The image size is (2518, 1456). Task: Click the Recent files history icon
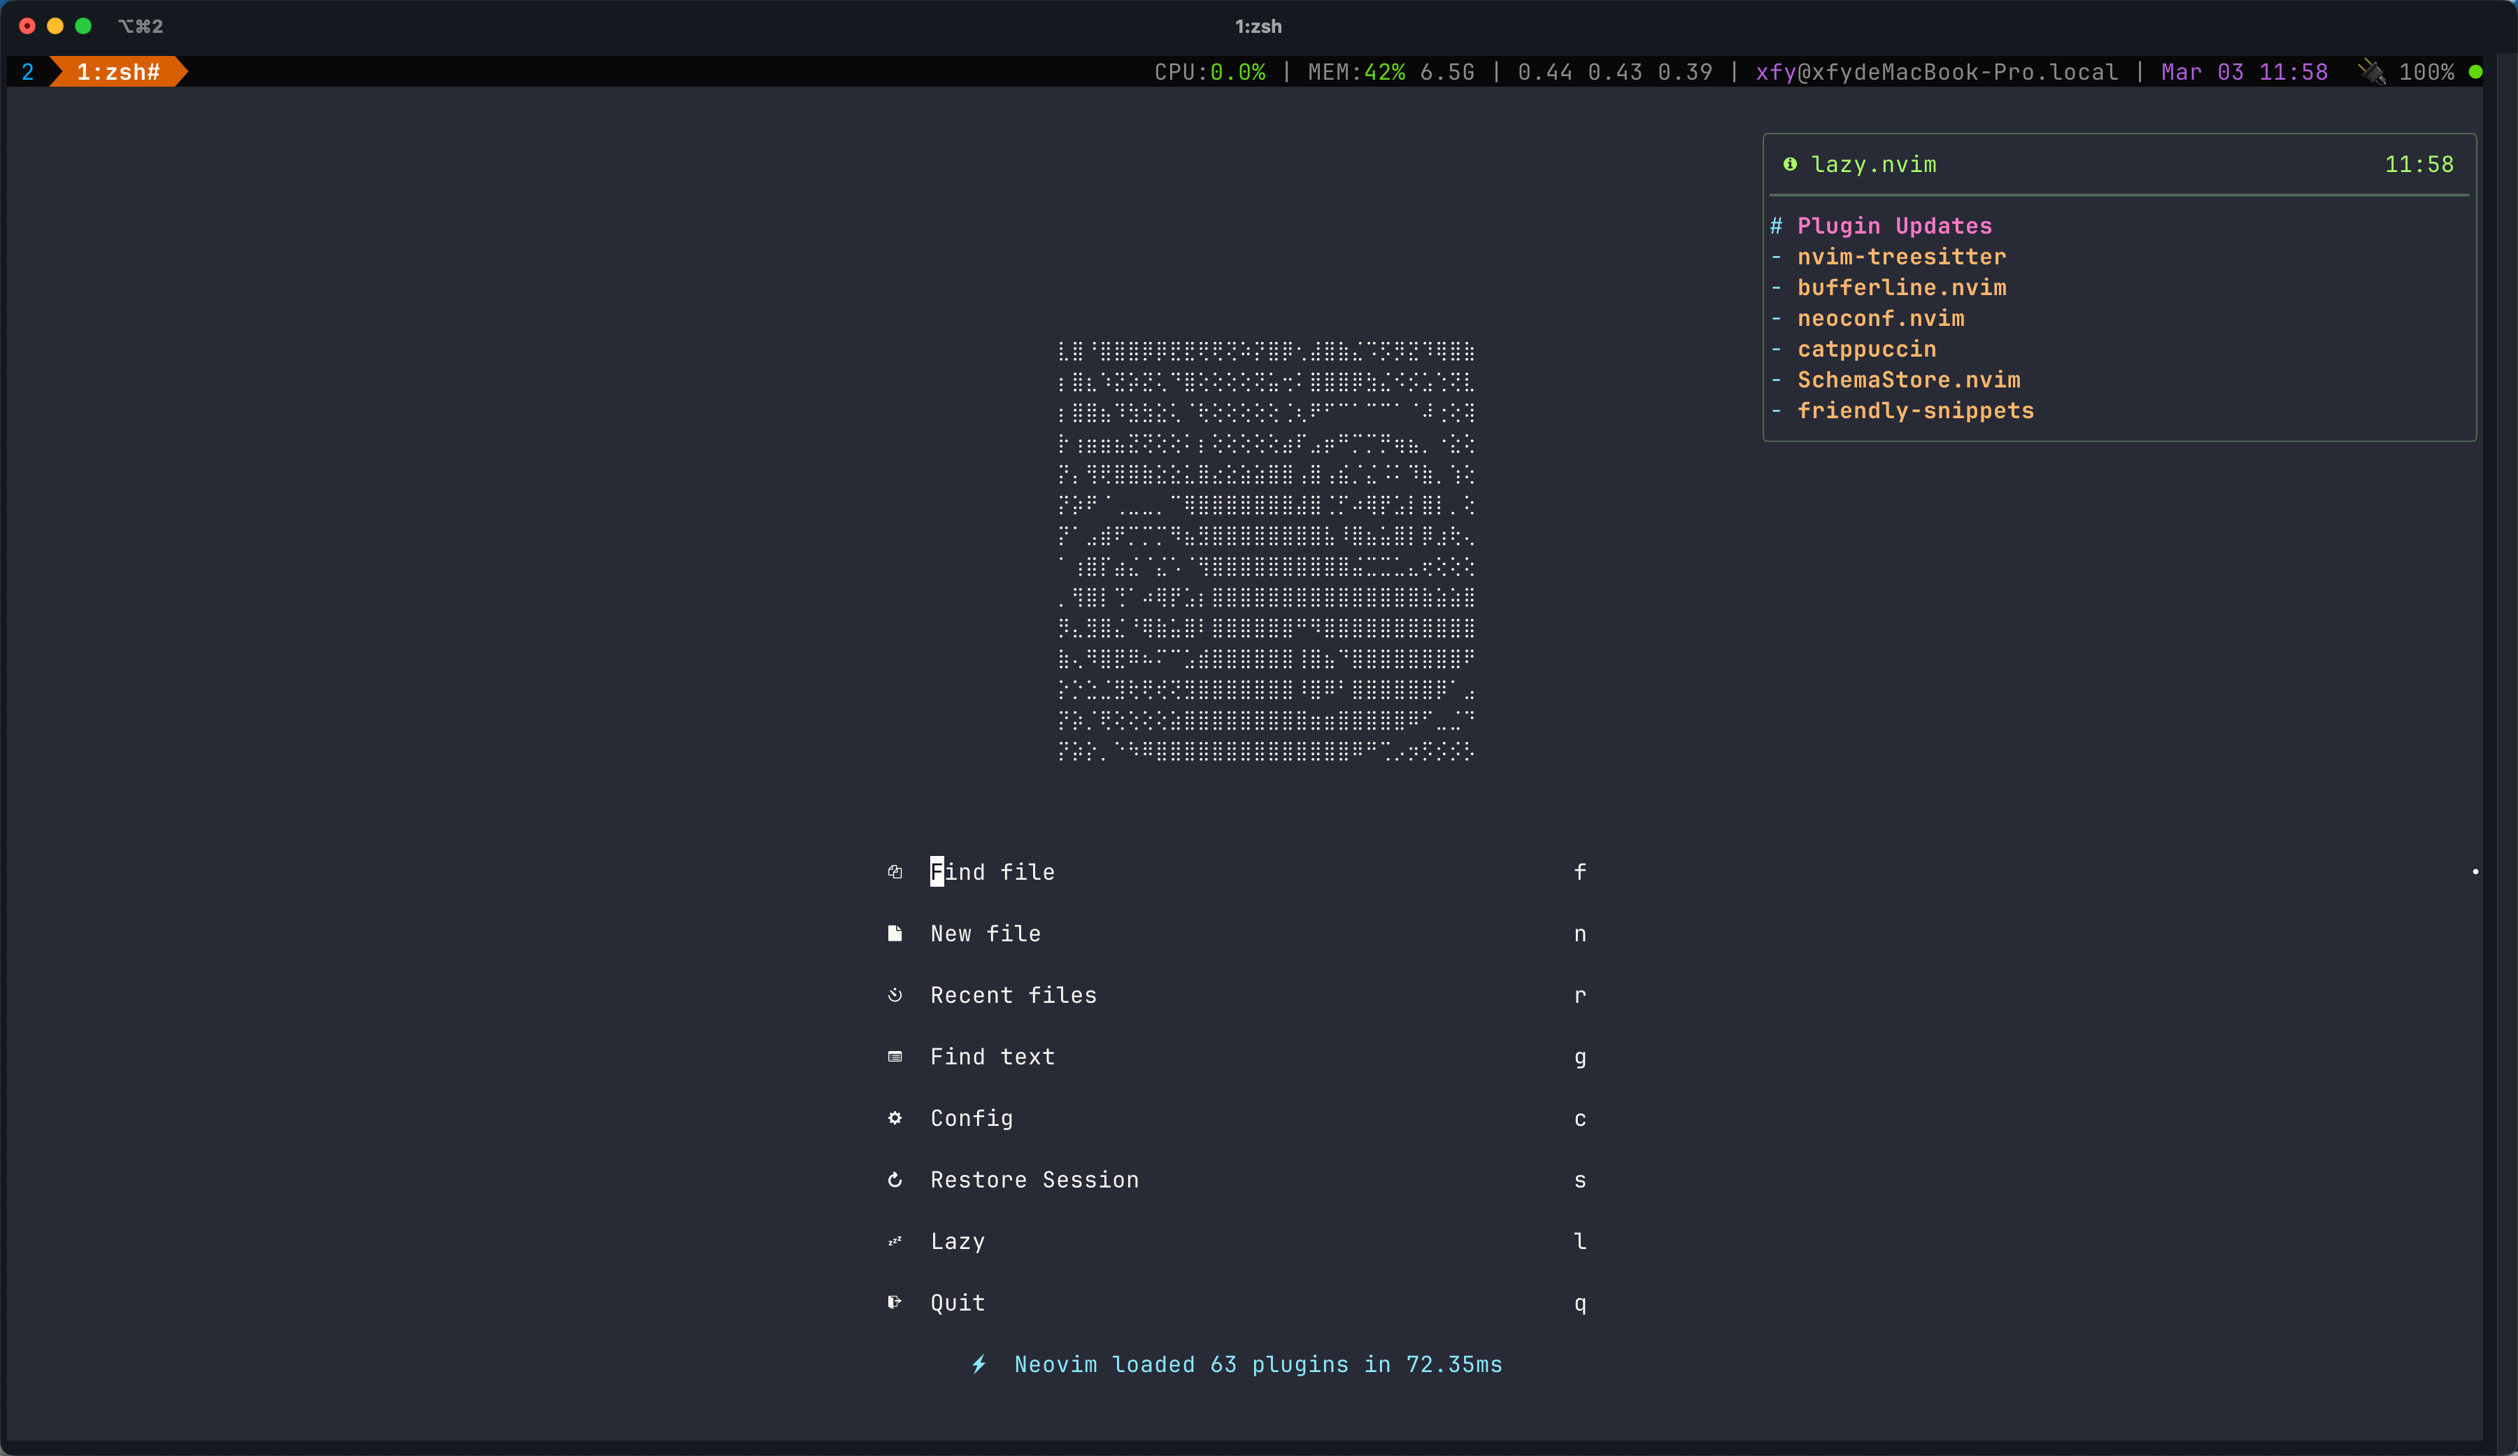(x=895, y=995)
